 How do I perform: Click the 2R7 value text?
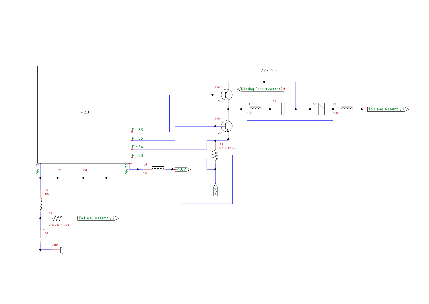[146, 173]
